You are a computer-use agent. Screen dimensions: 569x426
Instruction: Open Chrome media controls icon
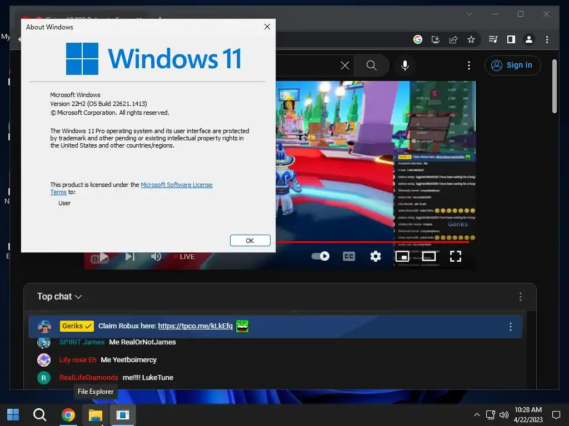pos(493,39)
